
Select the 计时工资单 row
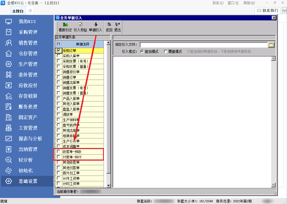click(x=79, y=184)
